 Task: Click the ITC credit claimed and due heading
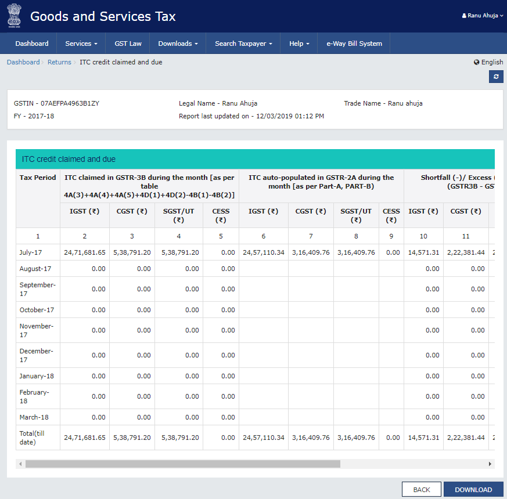69,159
